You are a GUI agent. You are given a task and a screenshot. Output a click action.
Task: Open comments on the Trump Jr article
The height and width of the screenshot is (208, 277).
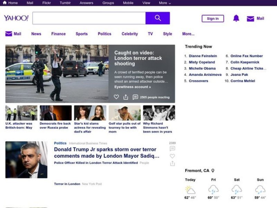(172, 149)
